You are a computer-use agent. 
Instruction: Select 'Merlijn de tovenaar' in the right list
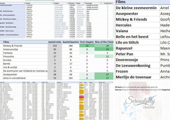133,77
